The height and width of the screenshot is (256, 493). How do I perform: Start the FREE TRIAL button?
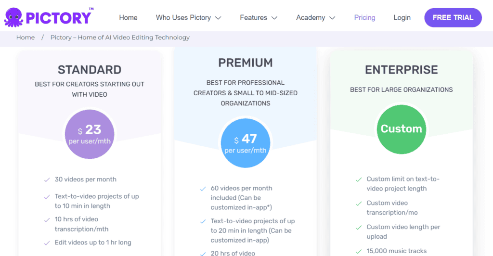click(453, 18)
